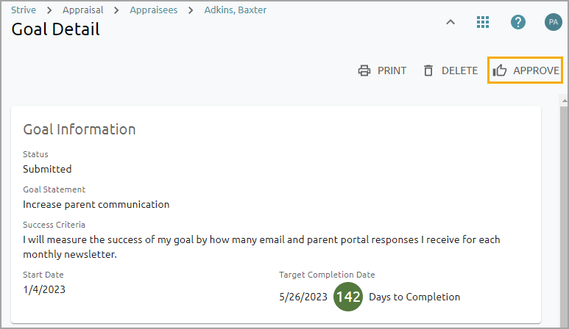
Task: Open the apps grid menu
Action: (483, 22)
